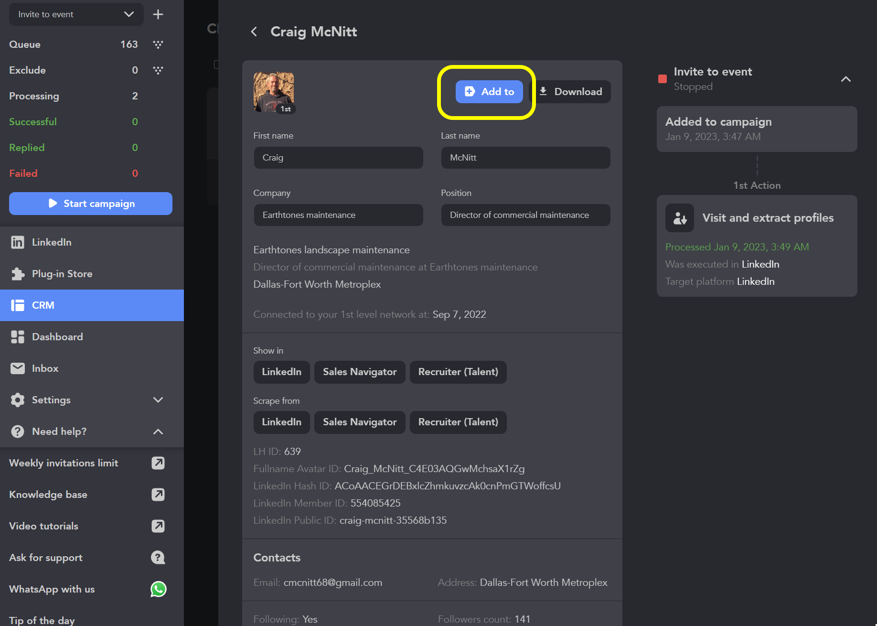Collapse the Invite to event panel

coord(845,79)
